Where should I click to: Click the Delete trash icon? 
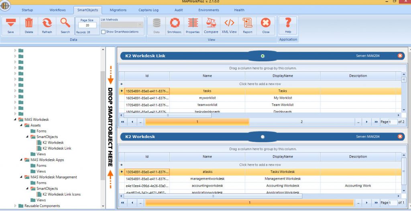(x=29, y=25)
